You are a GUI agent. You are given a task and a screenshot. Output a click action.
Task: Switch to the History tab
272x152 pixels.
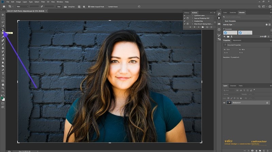[x=187, y=13]
